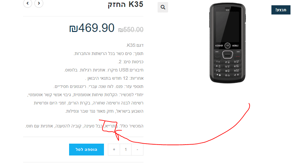Screen dimensions: 303x168
Task: Click the red-circled word בתרייא
Action: click(x=111, y=126)
